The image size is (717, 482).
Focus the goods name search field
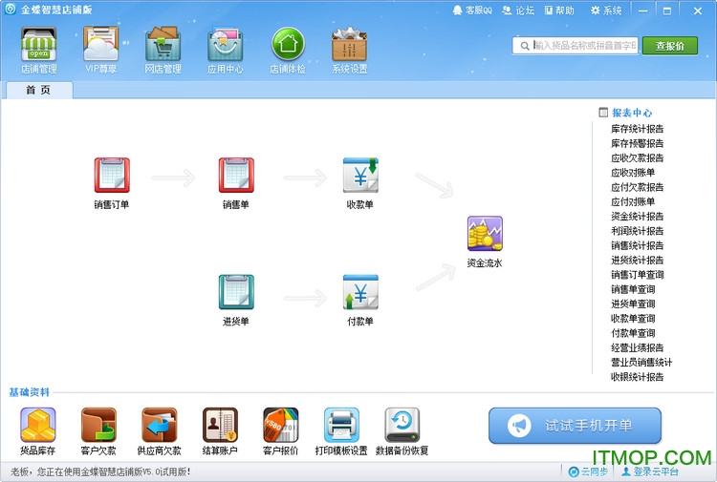point(576,46)
